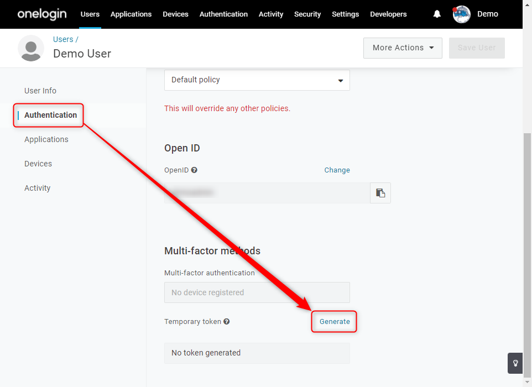The height and width of the screenshot is (387, 532).
Task: Open the Security top menu
Action: point(307,14)
